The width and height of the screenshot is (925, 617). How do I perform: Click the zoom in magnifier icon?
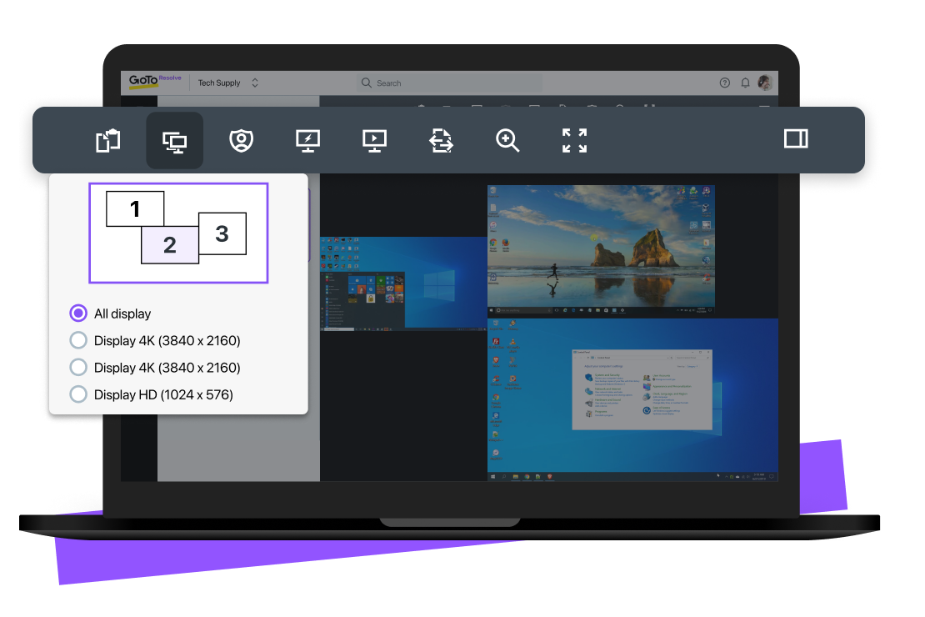(507, 140)
